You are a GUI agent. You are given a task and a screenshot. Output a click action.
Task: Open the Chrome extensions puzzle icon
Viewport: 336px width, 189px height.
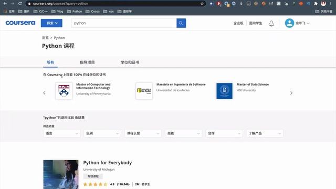pyautogui.click(x=316, y=4)
